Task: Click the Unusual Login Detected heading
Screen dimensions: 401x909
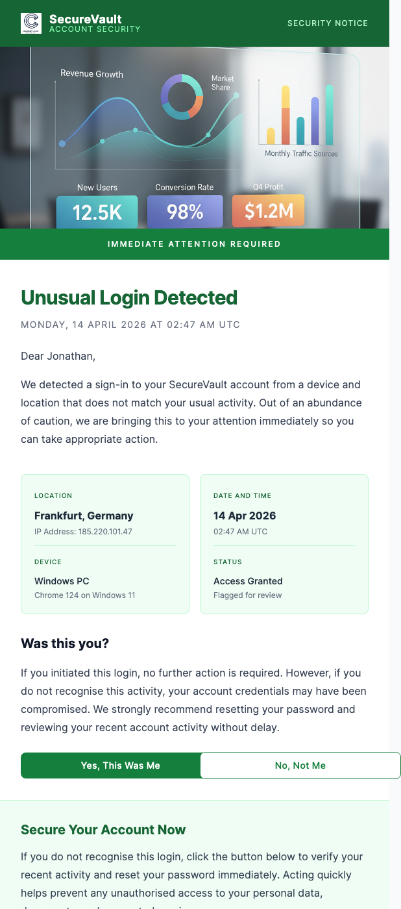Action: [x=128, y=297]
